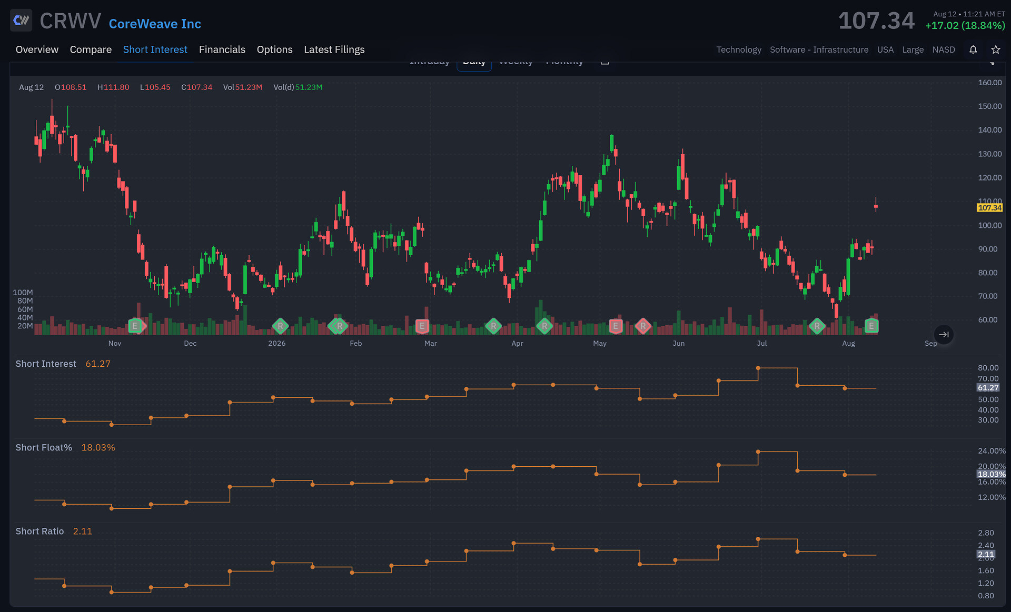The height and width of the screenshot is (612, 1011).
Task: Click the Aug 12 11:21 AM ET timestamp
Action: (969, 14)
